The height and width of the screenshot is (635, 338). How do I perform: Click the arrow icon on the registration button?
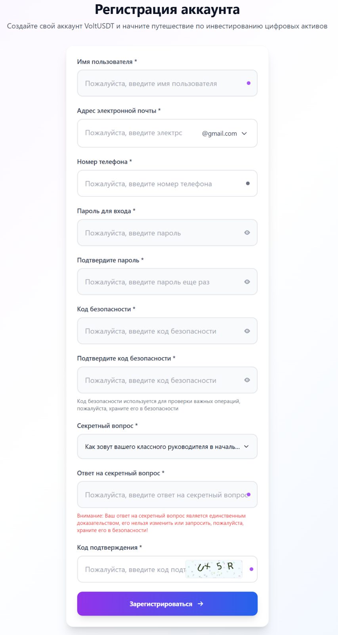tap(201, 604)
